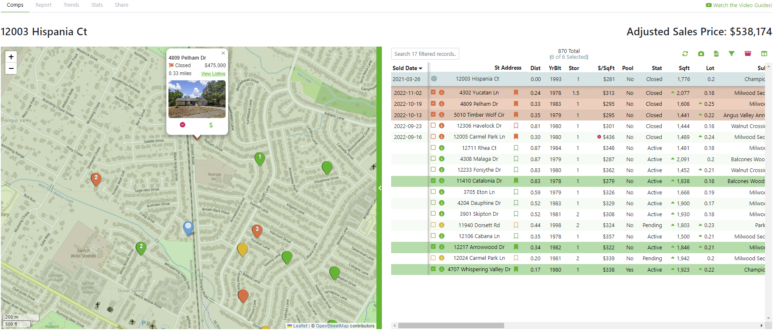Bookmark the 12711 Rhea Ct listing
The image size is (773, 335).
[x=516, y=148]
